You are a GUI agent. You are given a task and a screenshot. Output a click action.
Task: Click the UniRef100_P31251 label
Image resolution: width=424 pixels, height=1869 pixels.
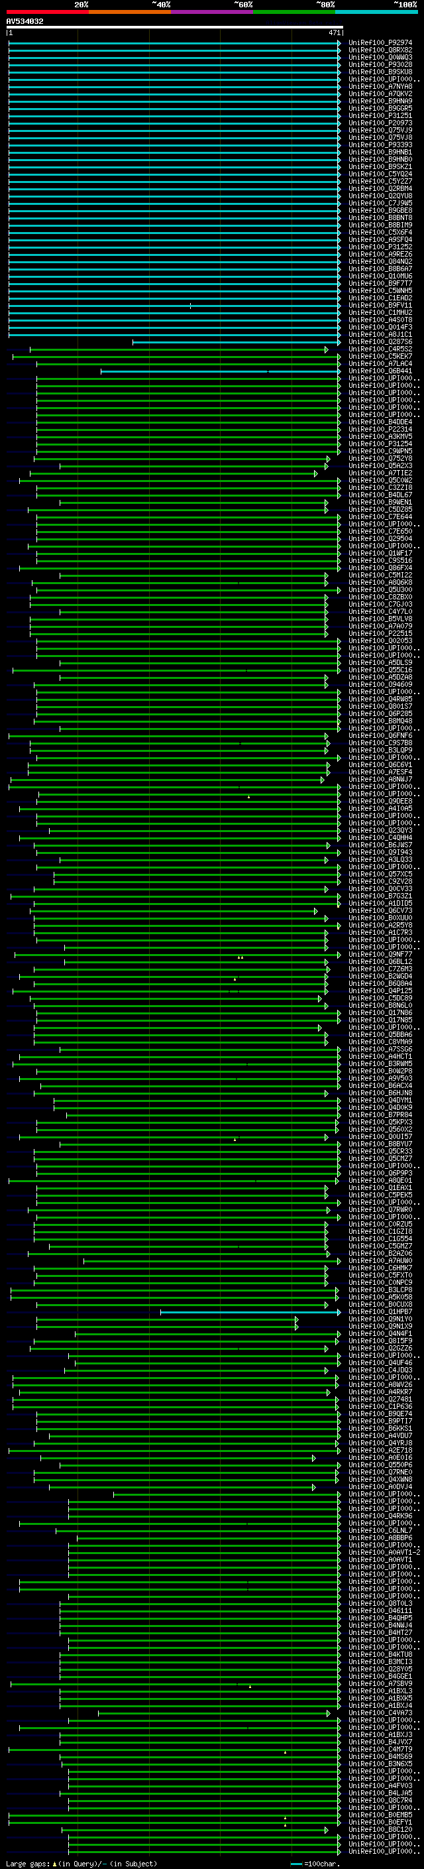[380, 115]
